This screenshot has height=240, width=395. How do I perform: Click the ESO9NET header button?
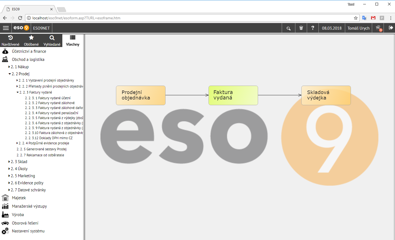click(41, 28)
